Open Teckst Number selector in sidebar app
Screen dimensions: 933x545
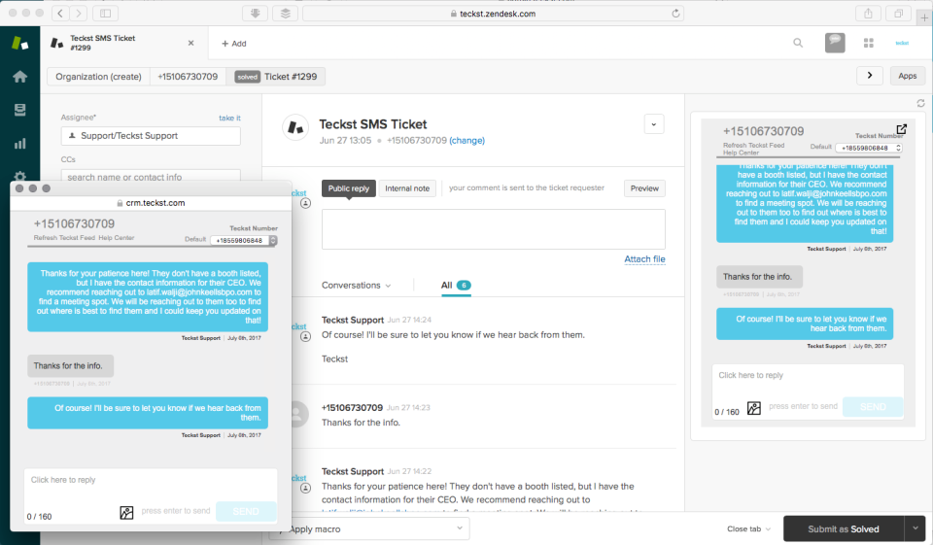pos(869,148)
